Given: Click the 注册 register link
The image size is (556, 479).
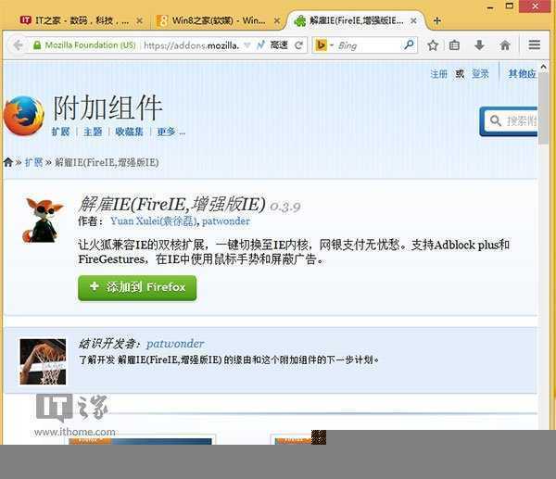Looking at the screenshot, I should click(x=438, y=74).
